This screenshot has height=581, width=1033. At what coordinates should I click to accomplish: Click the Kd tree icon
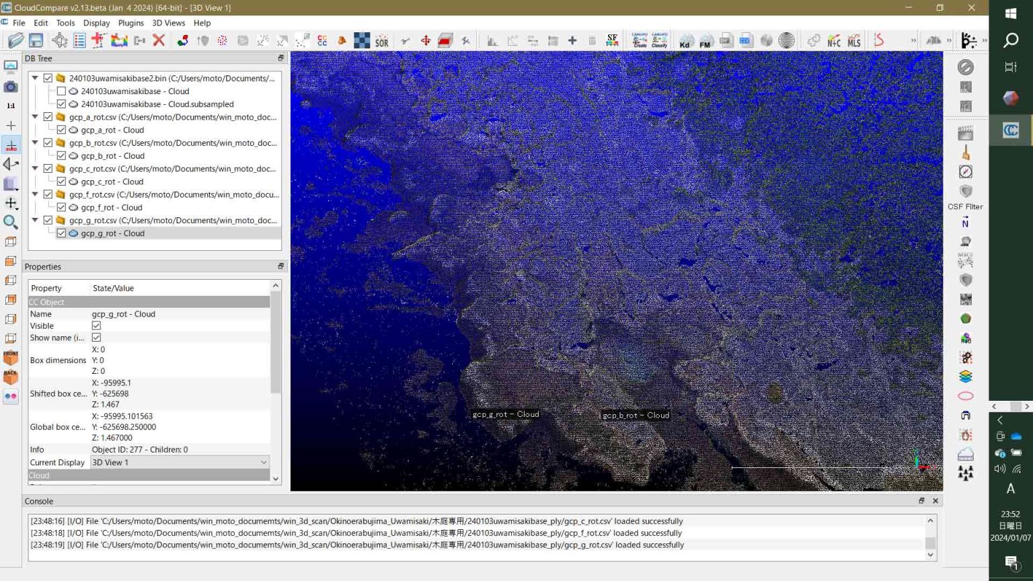click(x=685, y=40)
